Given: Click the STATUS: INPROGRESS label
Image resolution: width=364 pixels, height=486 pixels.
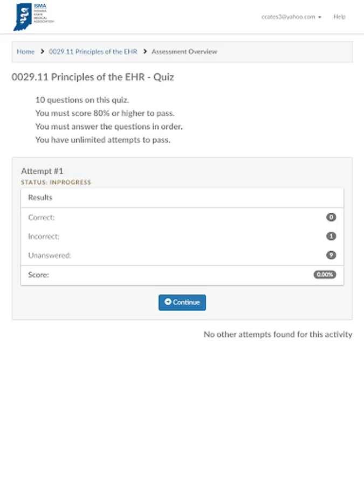Looking at the screenshot, I should tap(56, 183).
